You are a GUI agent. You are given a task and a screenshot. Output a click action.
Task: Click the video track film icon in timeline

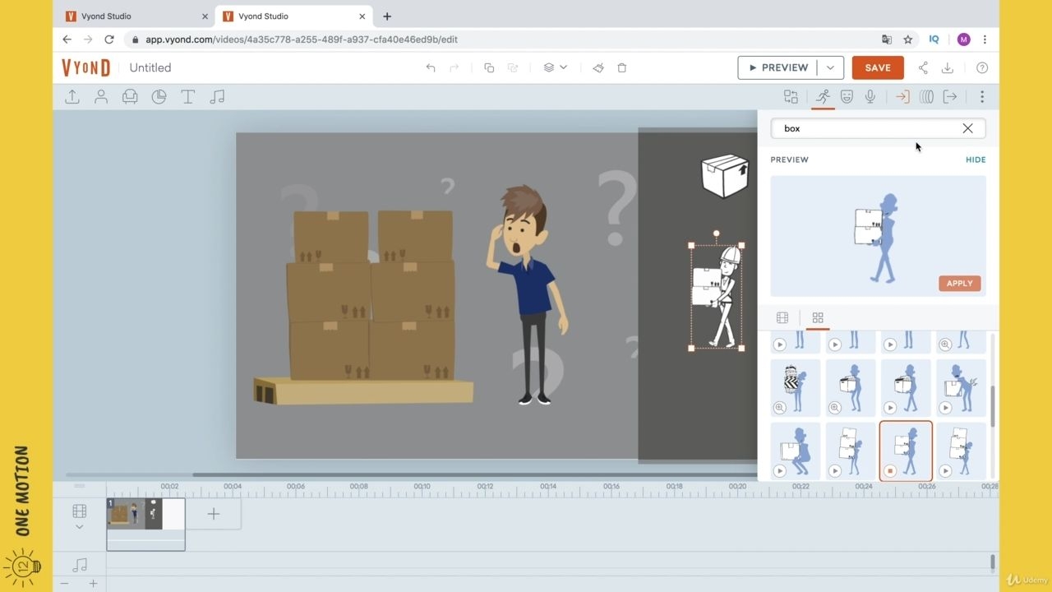pyautogui.click(x=80, y=511)
